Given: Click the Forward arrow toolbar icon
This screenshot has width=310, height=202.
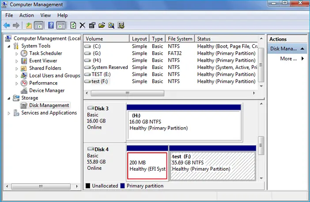Looking at the screenshot, I should coord(16,25).
